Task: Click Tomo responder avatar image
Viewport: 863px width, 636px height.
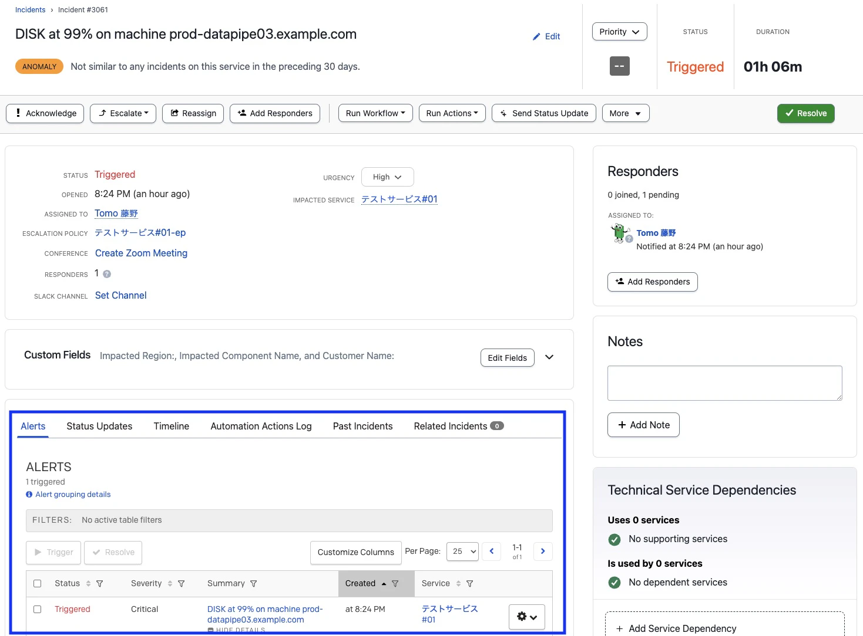Action: coord(620,233)
